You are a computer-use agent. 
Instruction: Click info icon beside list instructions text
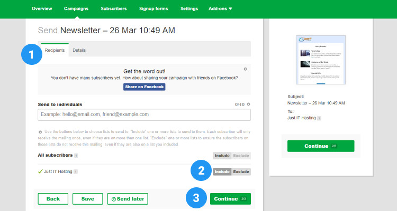(x=40, y=132)
